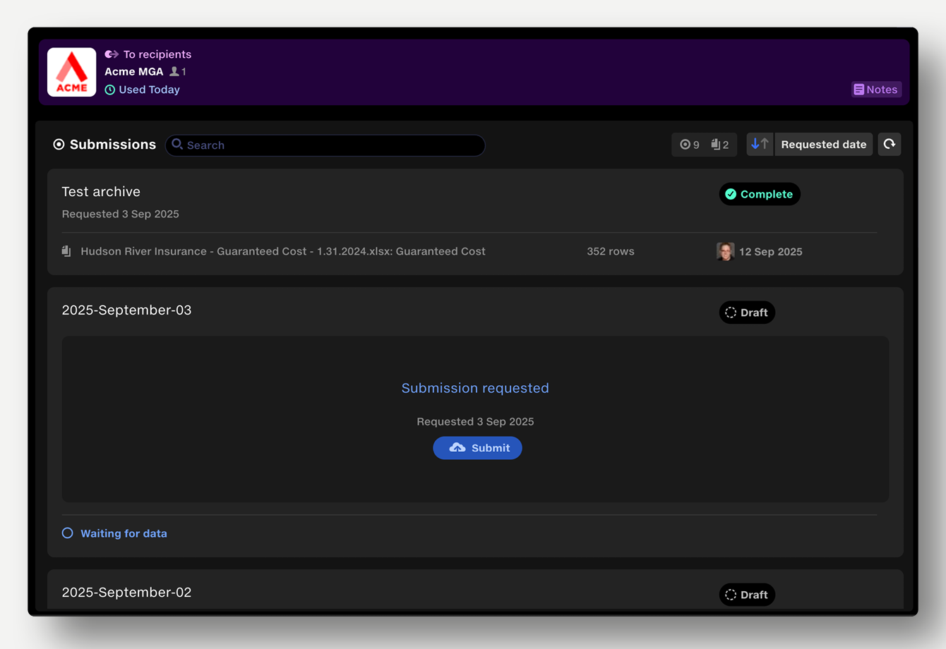Click the recipients arrow icon

point(111,54)
